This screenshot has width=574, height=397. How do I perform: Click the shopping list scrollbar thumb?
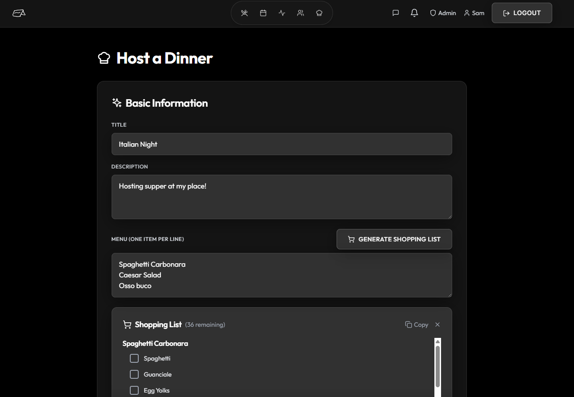pyautogui.click(x=438, y=366)
